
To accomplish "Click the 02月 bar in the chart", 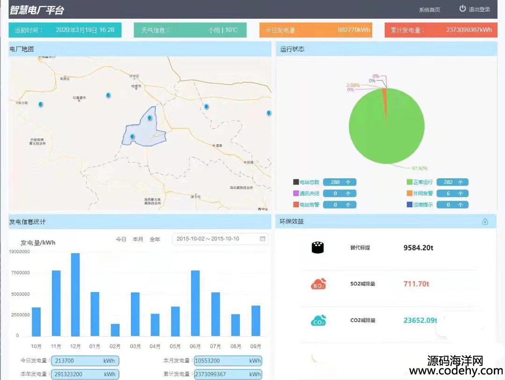I will coord(115,330).
